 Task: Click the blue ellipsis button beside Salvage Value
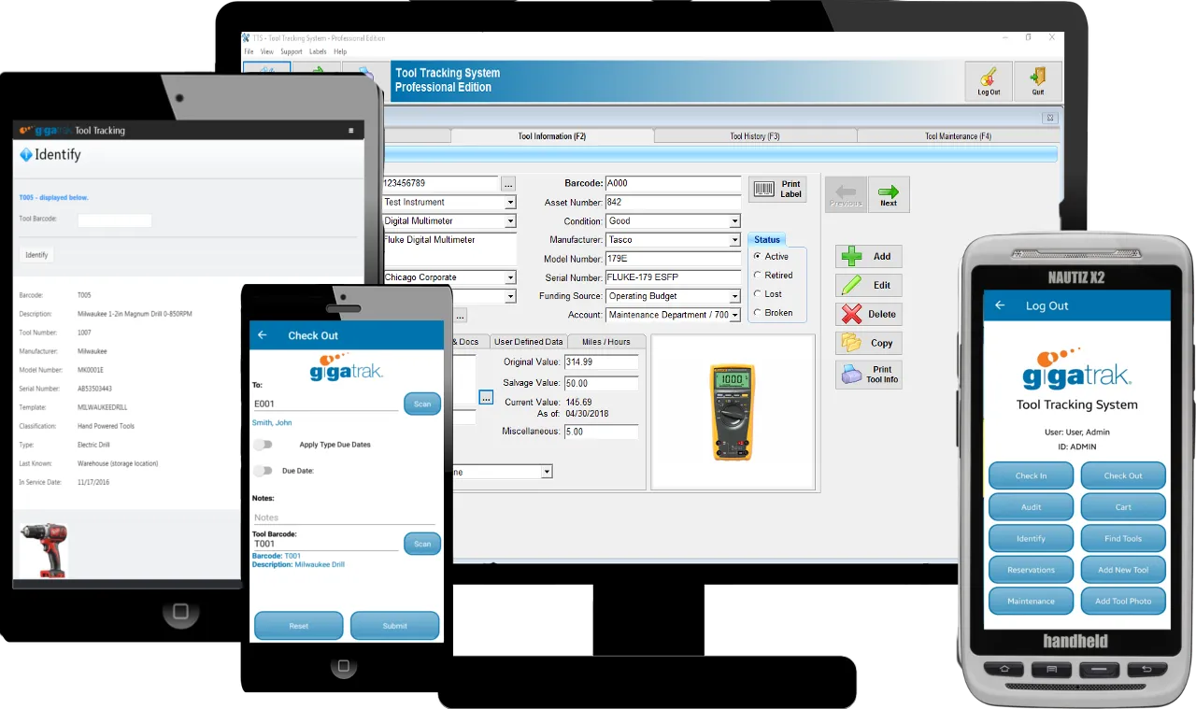point(486,397)
